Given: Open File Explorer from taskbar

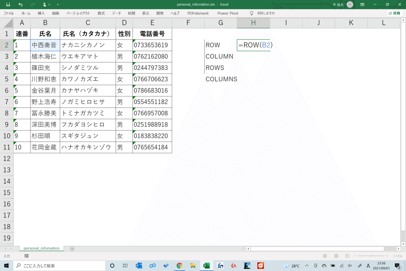Looking at the screenshot, I should pyautogui.click(x=193, y=266).
